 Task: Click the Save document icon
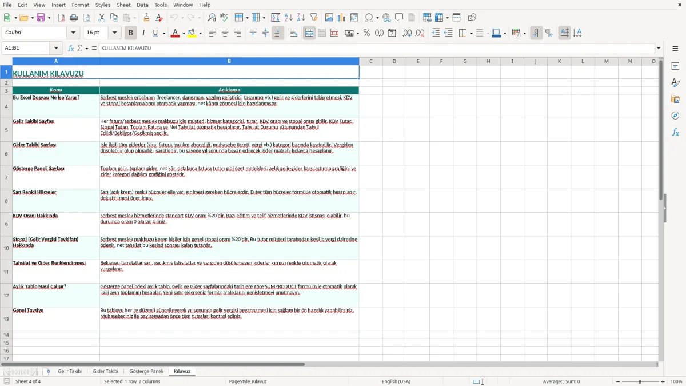(41, 18)
